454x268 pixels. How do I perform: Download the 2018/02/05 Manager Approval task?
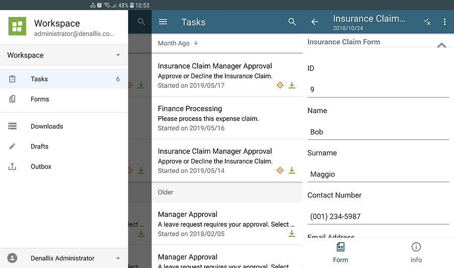click(292, 234)
